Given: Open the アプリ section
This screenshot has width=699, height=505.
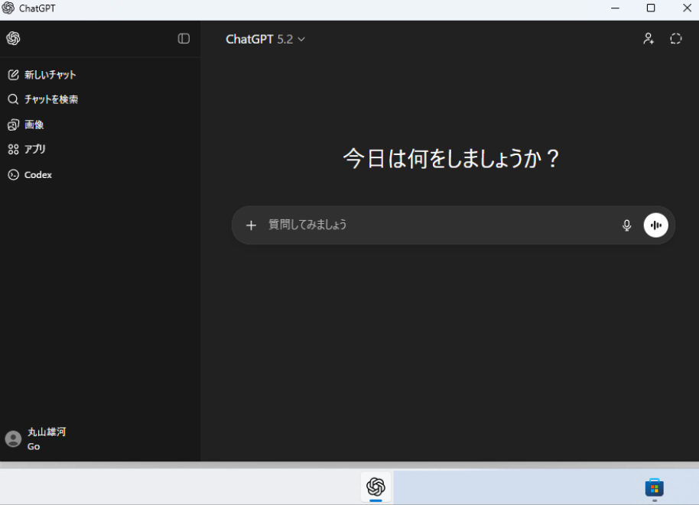Looking at the screenshot, I should point(26,149).
